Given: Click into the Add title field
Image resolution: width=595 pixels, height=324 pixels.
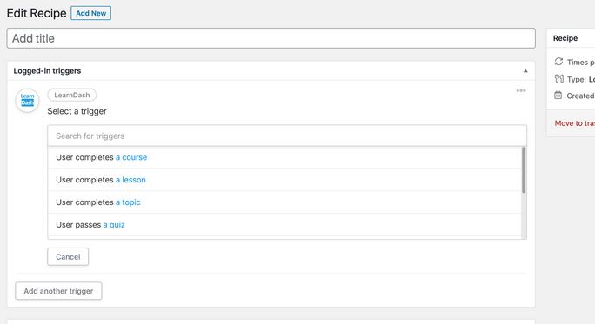Looking at the screenshot, I should (x=271, y=38).
